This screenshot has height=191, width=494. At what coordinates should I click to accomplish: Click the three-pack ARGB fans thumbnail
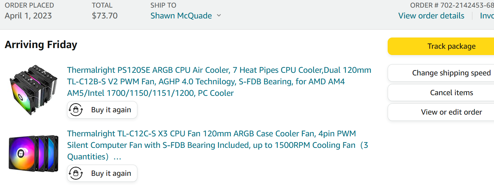click(x=33, y=153)
